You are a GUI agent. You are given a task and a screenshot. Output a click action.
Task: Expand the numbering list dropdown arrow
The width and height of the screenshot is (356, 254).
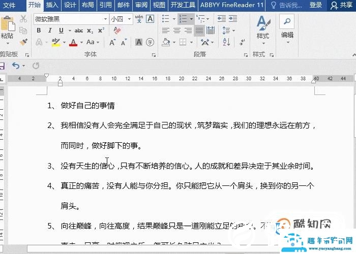[x=191, y=19]
